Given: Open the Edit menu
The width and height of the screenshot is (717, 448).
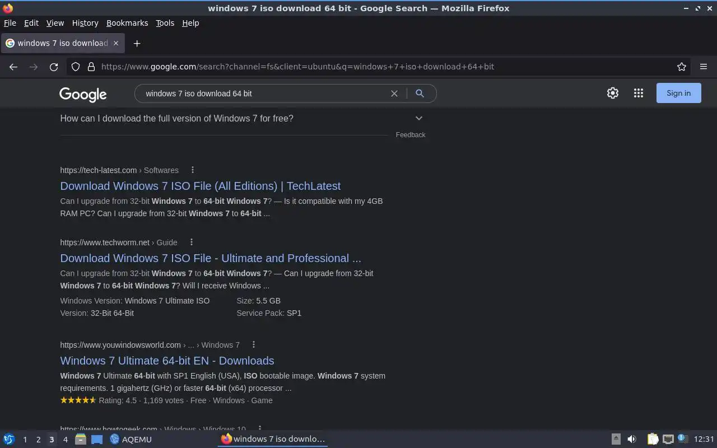Looking at the screenshot, I should pyautogui.click(x=31, y=23).
